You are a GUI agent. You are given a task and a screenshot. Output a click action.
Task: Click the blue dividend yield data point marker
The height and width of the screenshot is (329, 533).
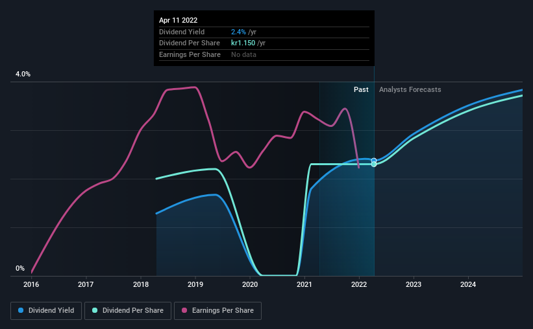coord(374,161)
